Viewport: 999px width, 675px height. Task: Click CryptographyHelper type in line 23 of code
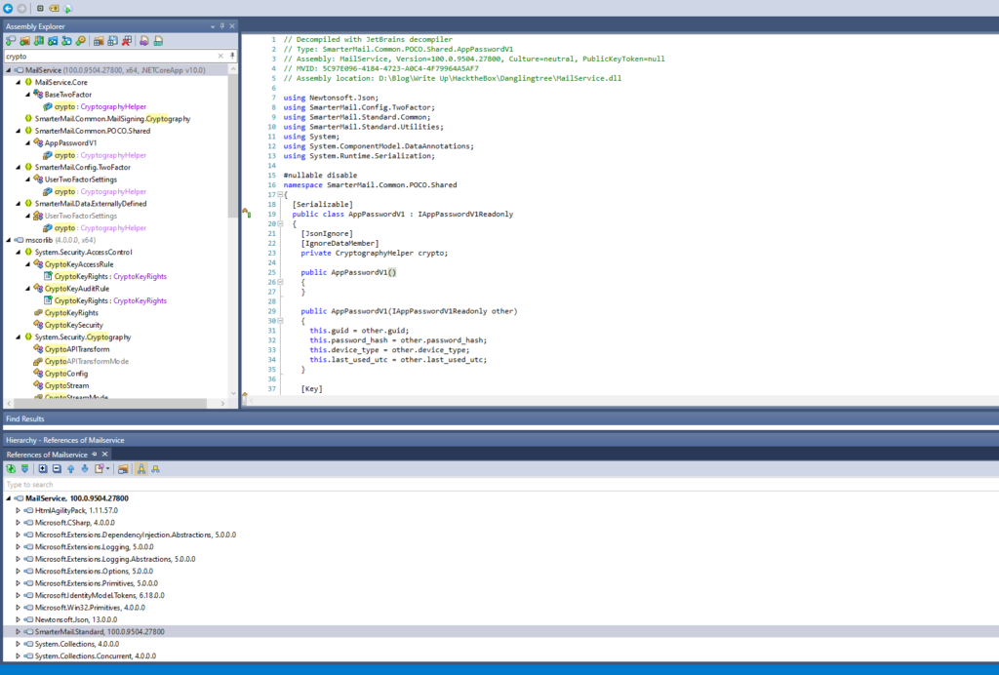coord(374,253)
